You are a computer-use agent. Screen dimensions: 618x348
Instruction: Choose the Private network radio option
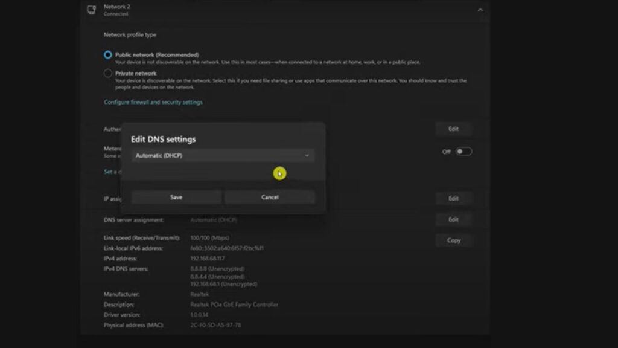[108, 74]
